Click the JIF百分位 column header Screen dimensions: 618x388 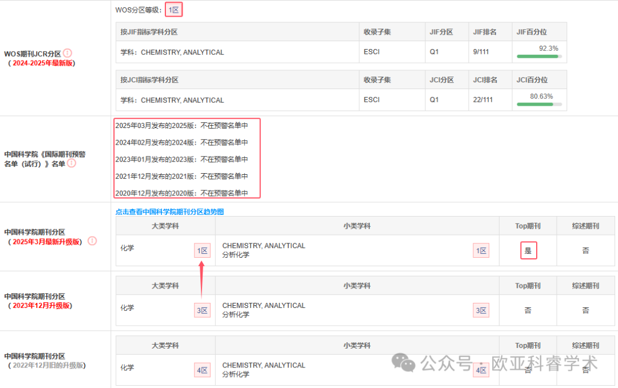click(532, 32)
